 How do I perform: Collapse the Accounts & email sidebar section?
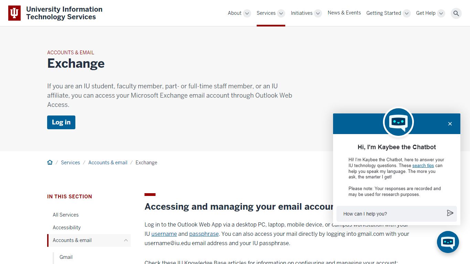[126, 240]
